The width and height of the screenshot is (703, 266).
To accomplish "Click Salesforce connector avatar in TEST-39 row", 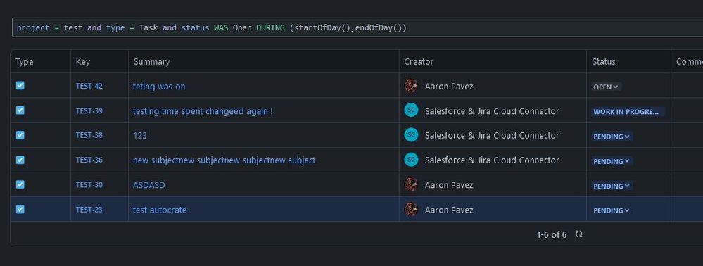I will point(411,110).
